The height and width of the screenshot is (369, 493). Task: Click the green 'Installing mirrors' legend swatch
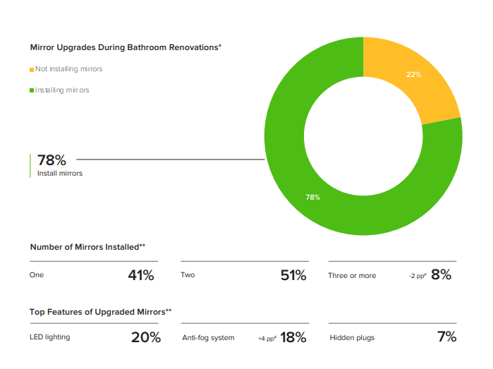click(x=32, y=90)
